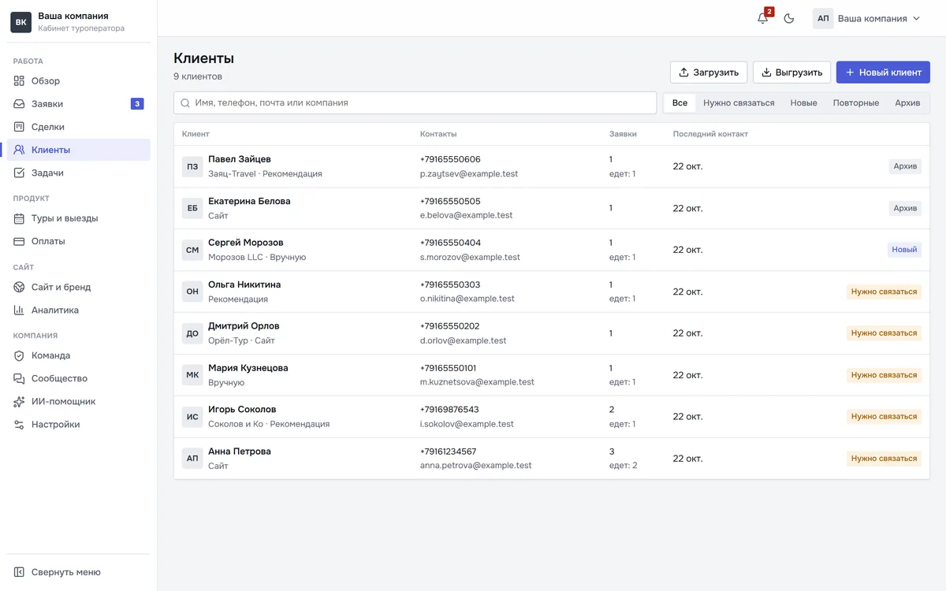Click the Архив badge for Павел Зайцев
This screenshot has width=946, height=591.
pos(905,166)
